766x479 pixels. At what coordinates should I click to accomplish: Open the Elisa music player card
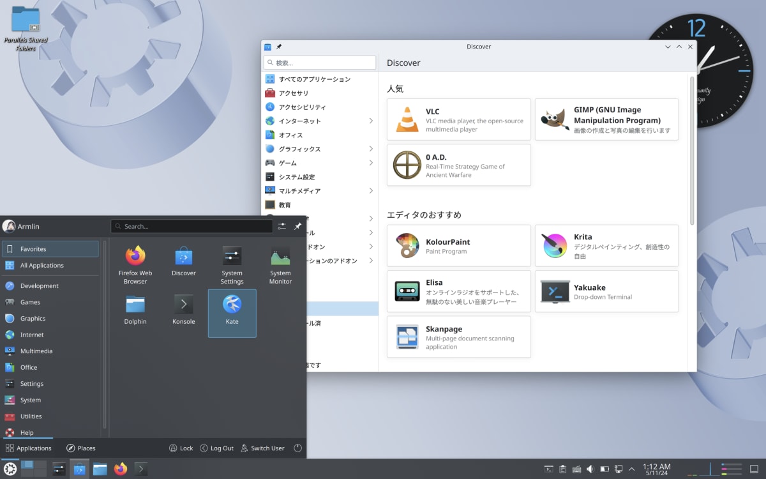coord(459,291)
